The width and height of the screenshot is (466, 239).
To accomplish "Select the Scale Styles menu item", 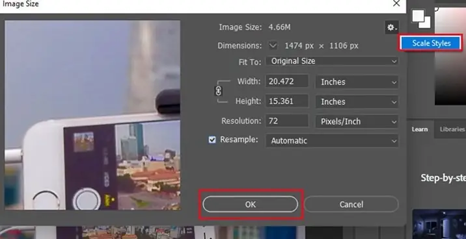I will click(432, 44).
